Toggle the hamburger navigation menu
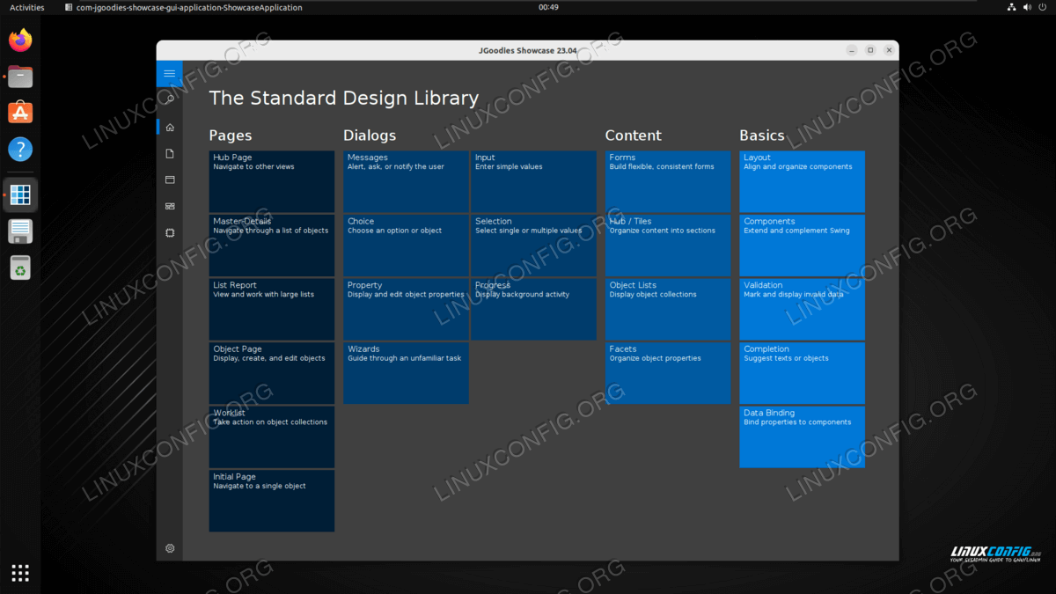Image resolution: width=1056 pixels, height=594 pixels. coord(170,74)
